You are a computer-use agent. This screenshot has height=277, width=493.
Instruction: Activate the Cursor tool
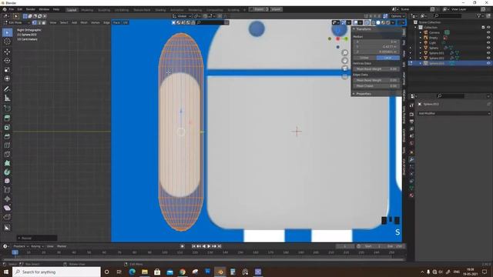[x=7, y=42]
